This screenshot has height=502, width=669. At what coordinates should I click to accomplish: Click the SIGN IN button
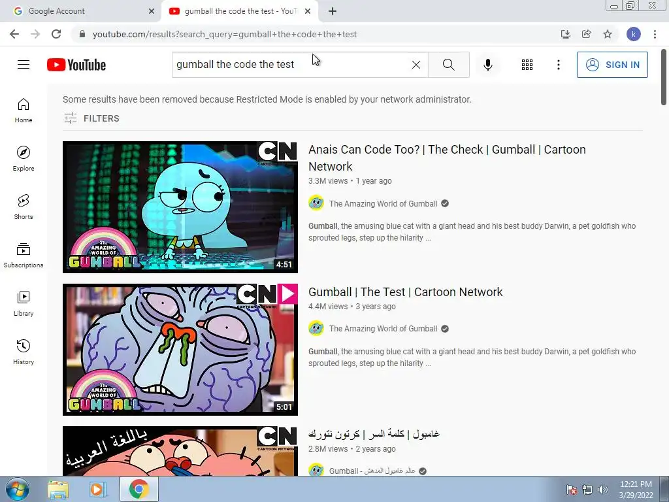coord(612,65)
